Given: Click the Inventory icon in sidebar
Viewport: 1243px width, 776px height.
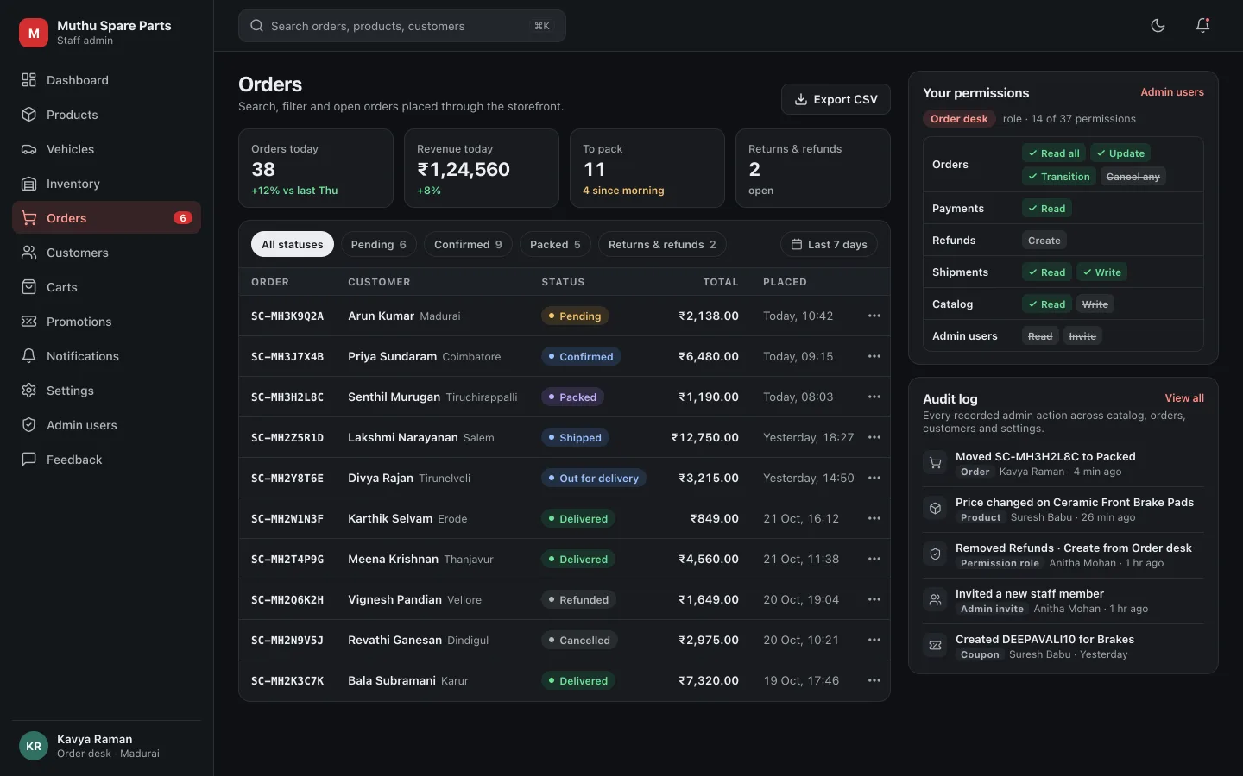Looking at the screenshot, I should click(29, 184).
